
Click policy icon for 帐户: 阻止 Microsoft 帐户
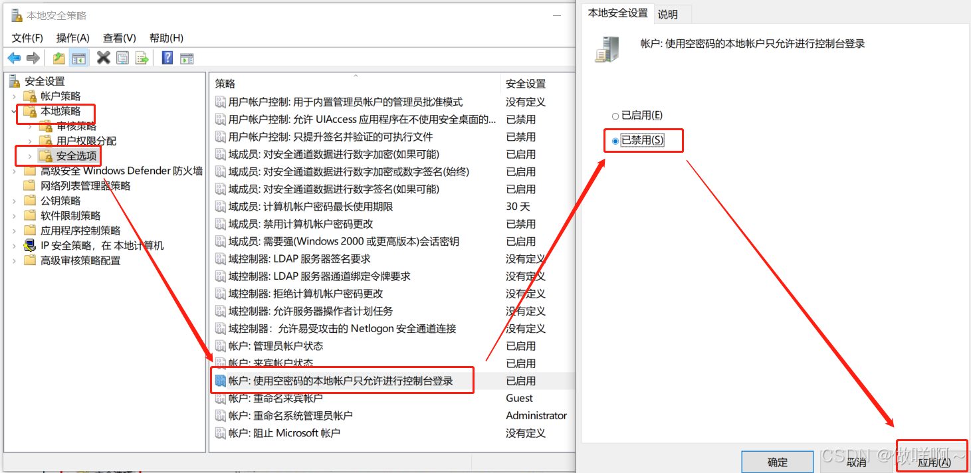coord(221,433)
